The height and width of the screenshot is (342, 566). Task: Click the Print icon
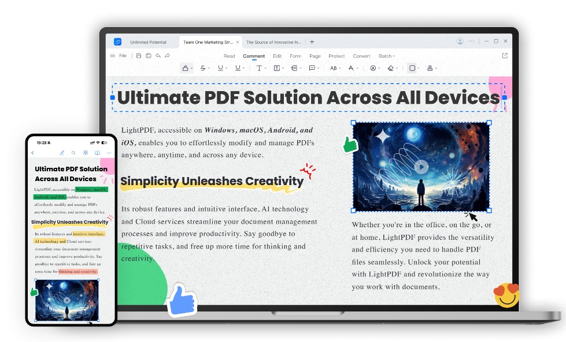(x=149, y=56)
